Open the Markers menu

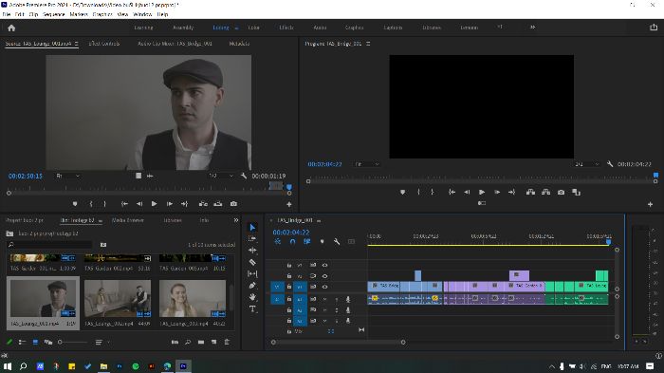[x=79, y=14]
